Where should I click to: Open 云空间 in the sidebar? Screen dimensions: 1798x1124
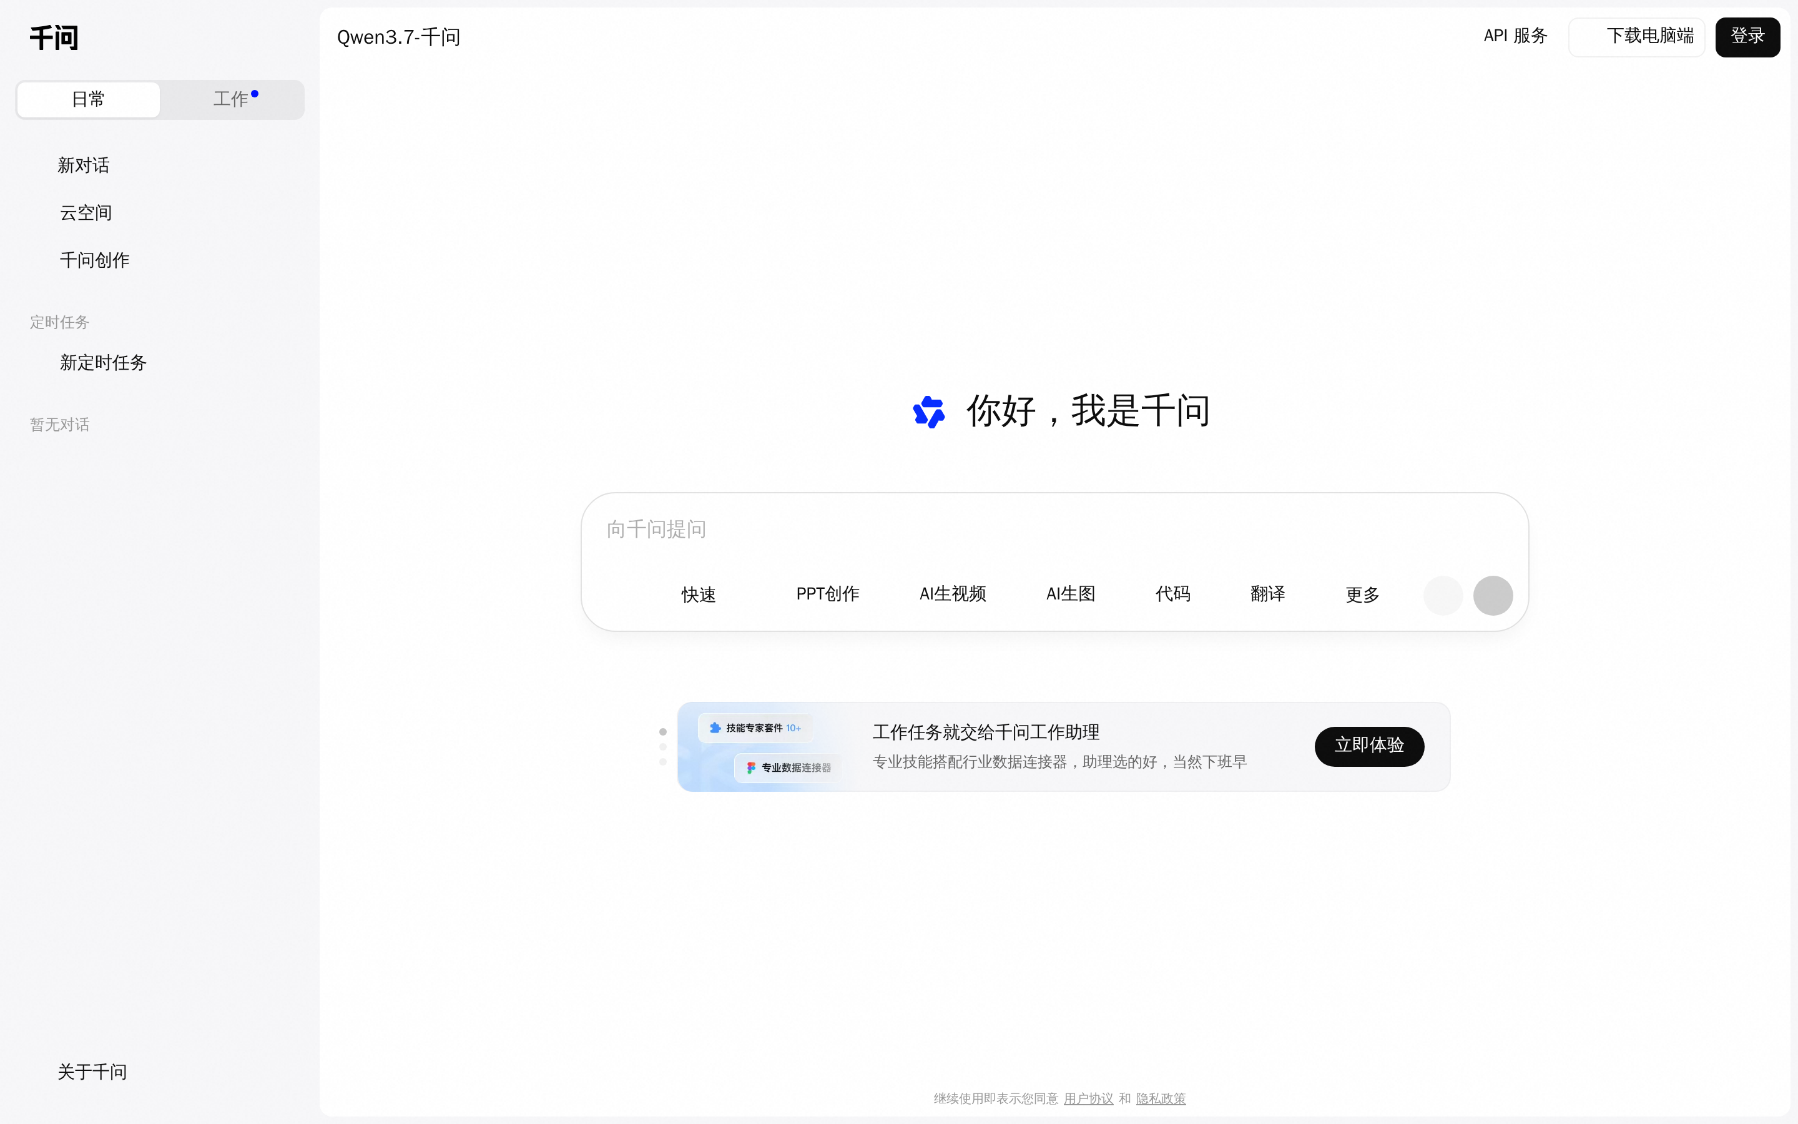point(86,212)
